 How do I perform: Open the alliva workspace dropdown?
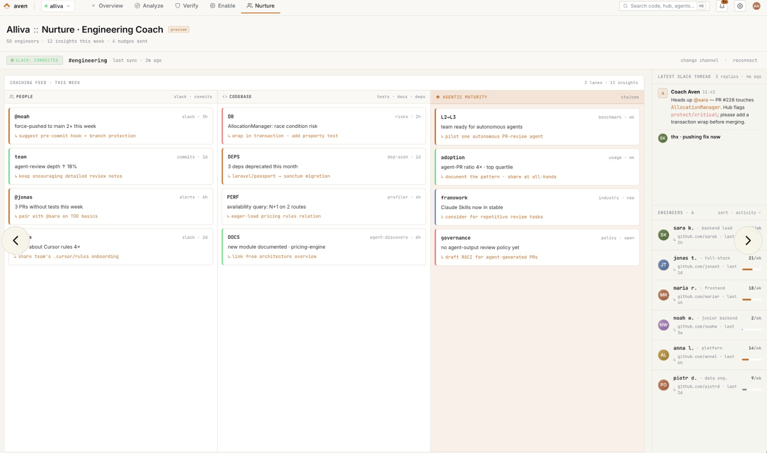coord(58,6)
